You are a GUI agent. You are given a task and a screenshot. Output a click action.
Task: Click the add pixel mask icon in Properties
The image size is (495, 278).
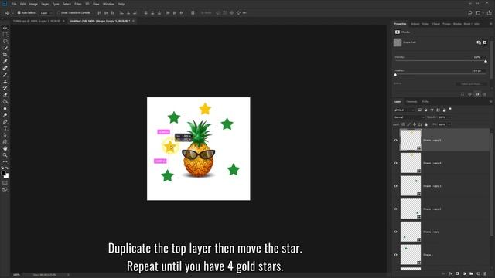[479, 42]
